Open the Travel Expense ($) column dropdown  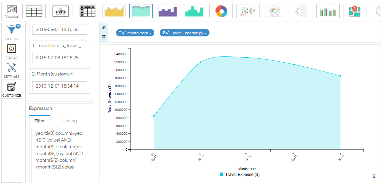[x=184, y=33]
